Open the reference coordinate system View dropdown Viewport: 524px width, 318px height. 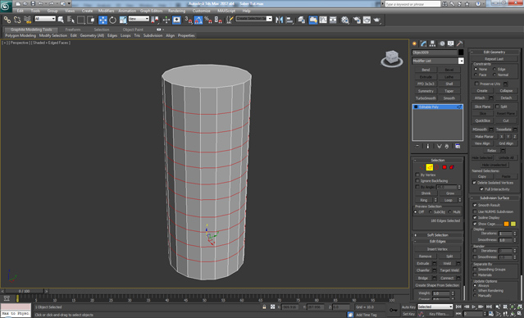(x=139, y=19)
